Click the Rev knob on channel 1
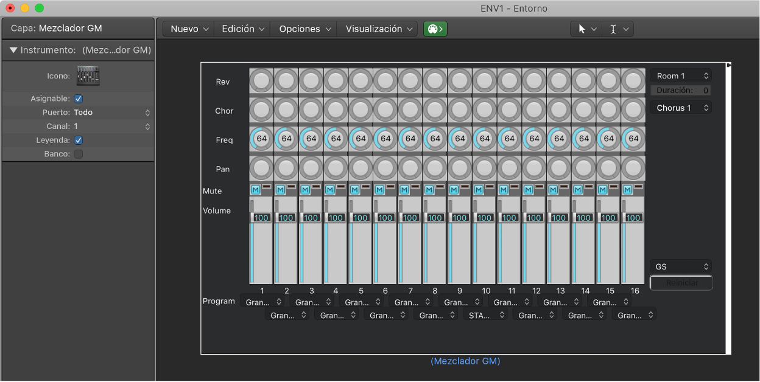The image size is (760, 382). click(x=261, y=81)
